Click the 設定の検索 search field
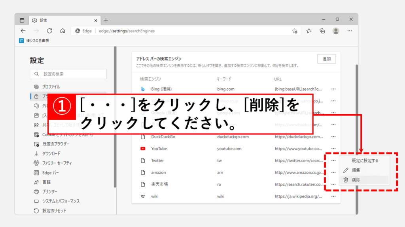 (68, 74)
